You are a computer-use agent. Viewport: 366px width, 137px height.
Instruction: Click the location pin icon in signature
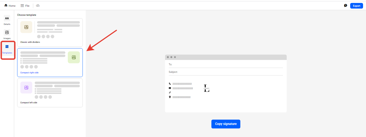[x=170, y=97]
